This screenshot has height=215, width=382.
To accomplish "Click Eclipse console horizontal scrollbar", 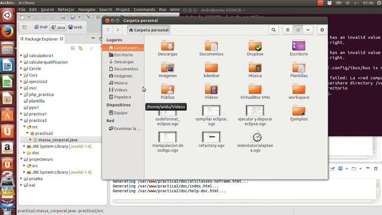I will (x=244, y=202).
